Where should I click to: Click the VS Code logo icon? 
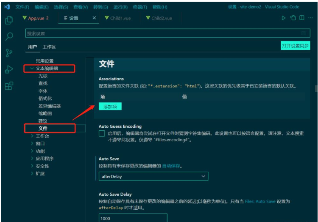click(7, 7)
